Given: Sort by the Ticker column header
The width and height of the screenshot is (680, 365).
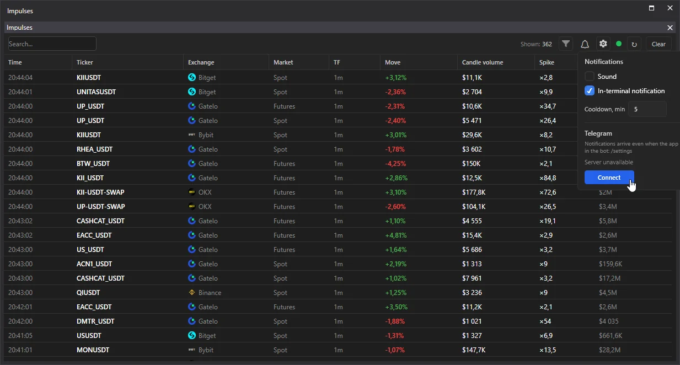Looking at the screenshot, I should pos(85,62).
